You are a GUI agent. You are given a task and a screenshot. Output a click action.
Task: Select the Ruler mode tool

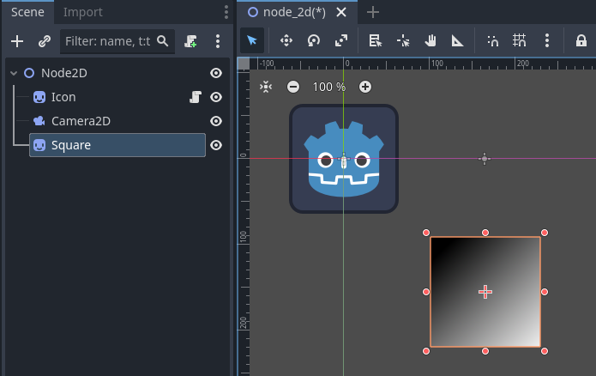(x=457, y=40)
